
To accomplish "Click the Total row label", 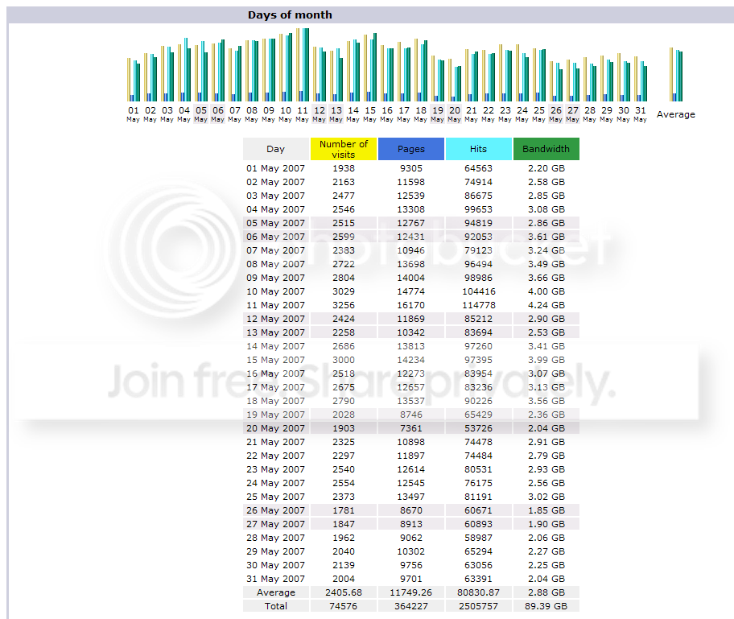I will coord(276,606).
